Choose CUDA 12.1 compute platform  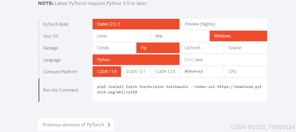pyautogui.click(x=136, y=72)
